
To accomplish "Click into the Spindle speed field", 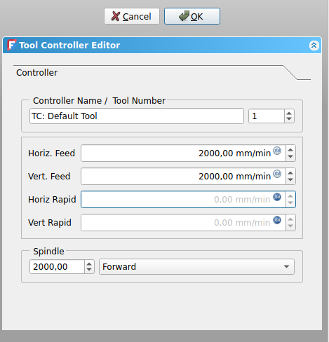I will (57, 266).
